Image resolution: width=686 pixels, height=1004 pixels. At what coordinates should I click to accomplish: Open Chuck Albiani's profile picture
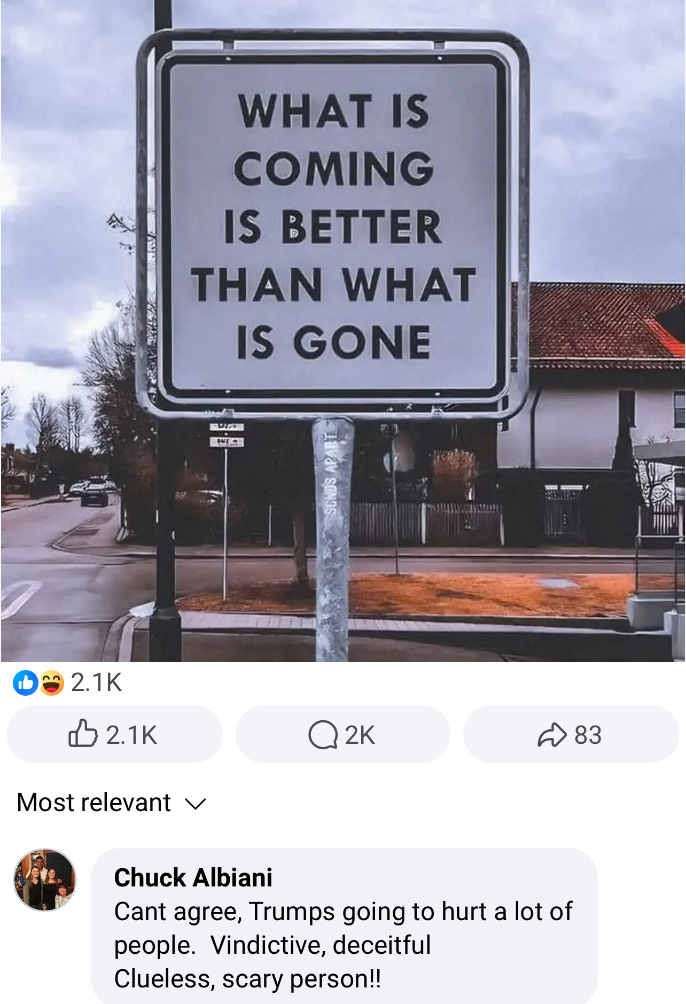[45, 880]
